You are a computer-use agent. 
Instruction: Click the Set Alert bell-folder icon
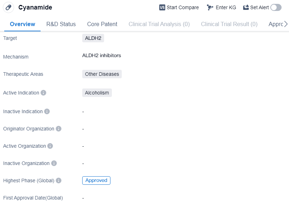pos(246,7)
